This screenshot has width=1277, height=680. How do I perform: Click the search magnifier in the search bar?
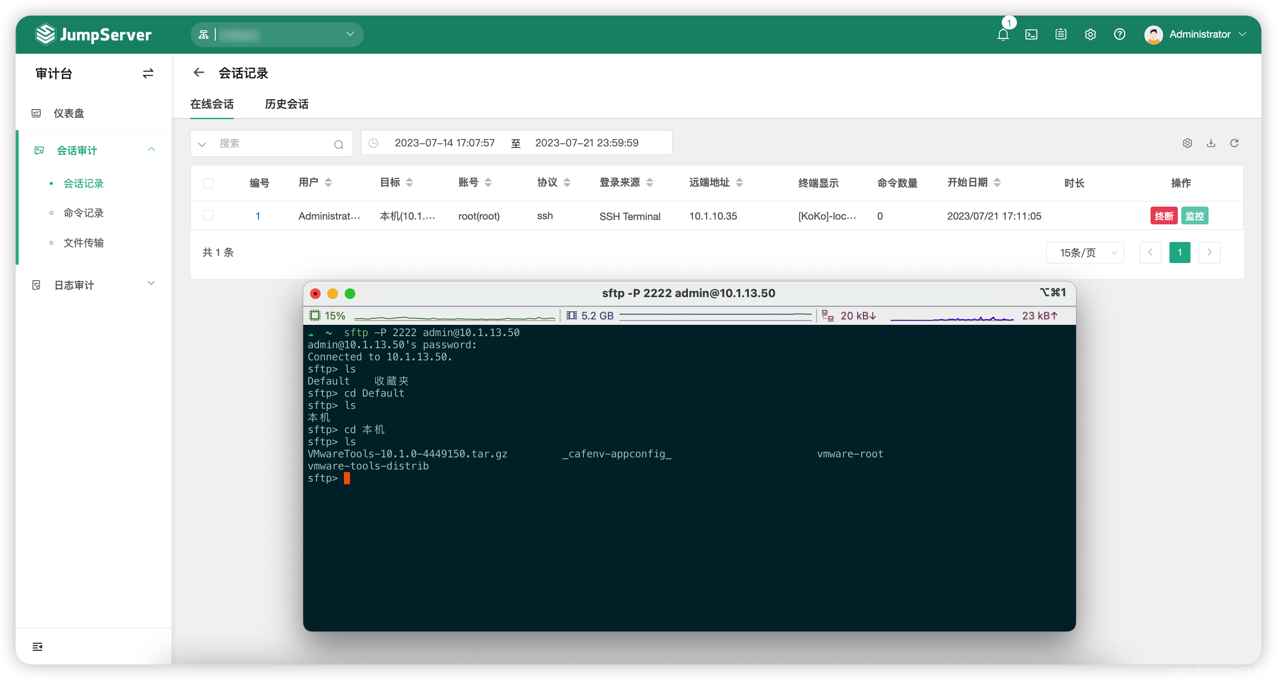[x=339, y=144]
